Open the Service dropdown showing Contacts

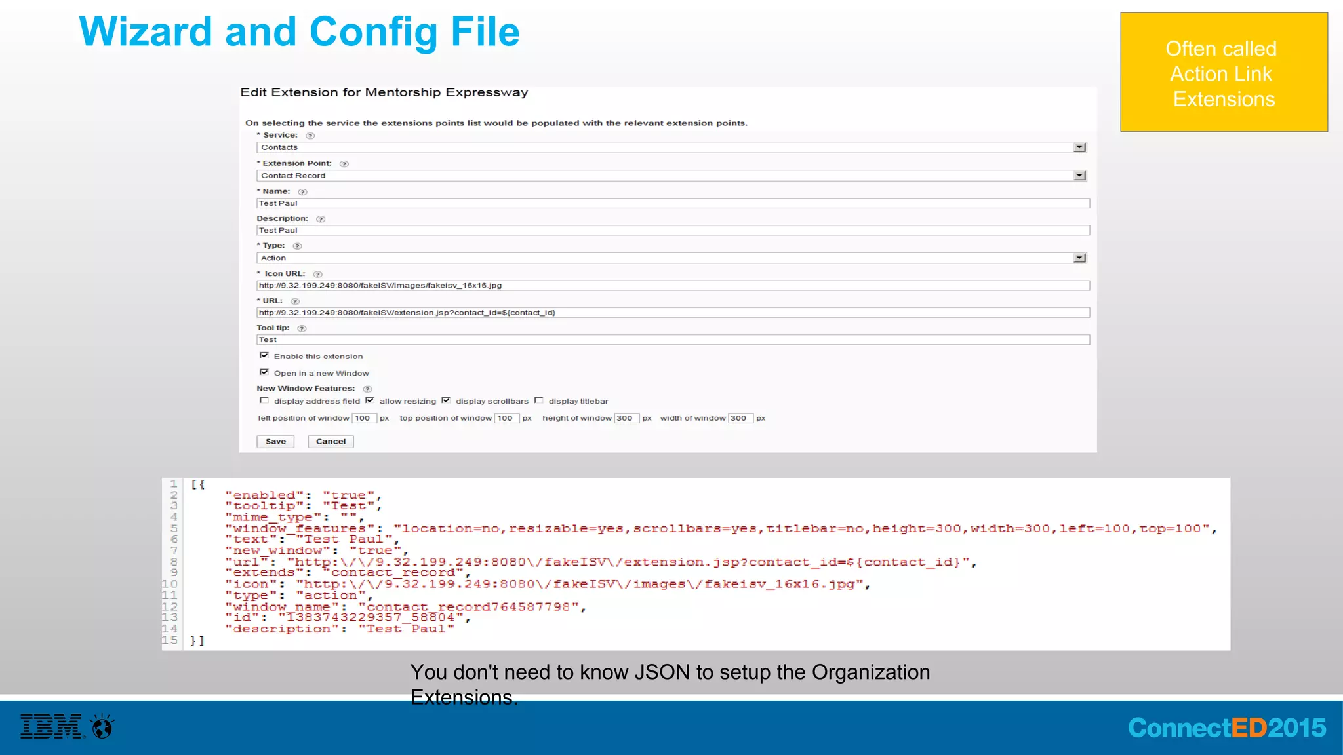pyautogui.click(x=1079, y=147)
